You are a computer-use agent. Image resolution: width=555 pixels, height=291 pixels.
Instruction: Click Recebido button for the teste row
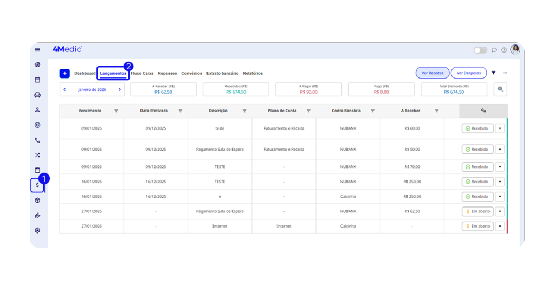pos(477,128)
